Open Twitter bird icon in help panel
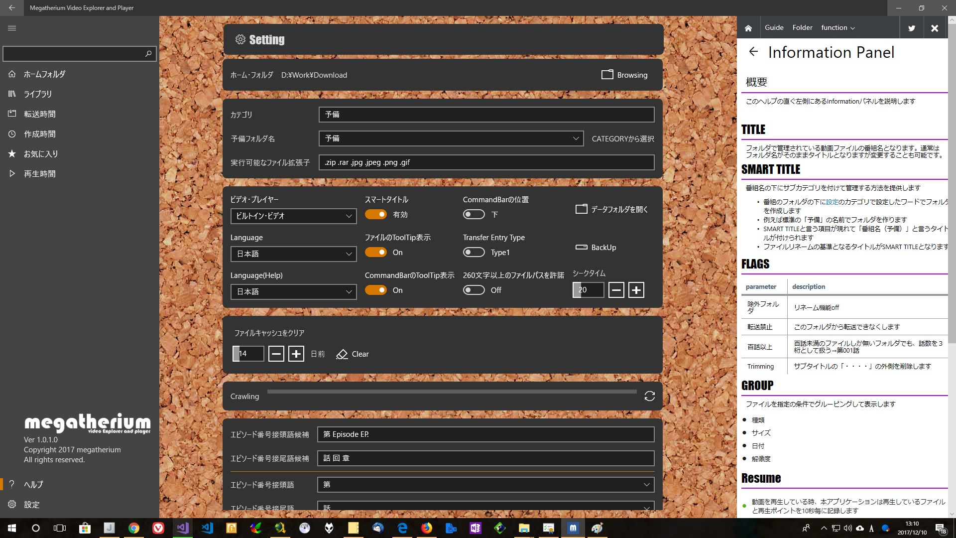The width and height of the screenshot is (956, 538). pyautogui.click(x=911, y=28)
